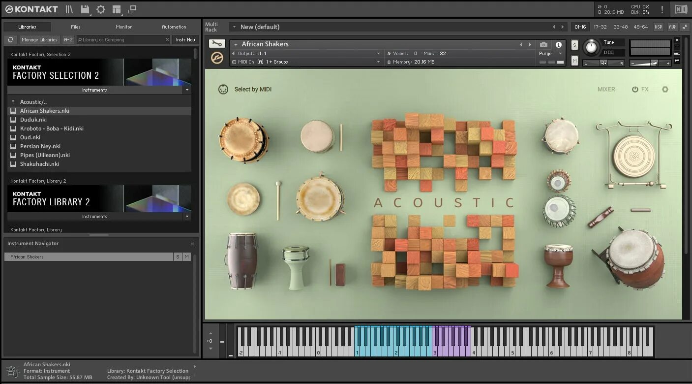Select the goblet drum darbuka image

(296, 267)
